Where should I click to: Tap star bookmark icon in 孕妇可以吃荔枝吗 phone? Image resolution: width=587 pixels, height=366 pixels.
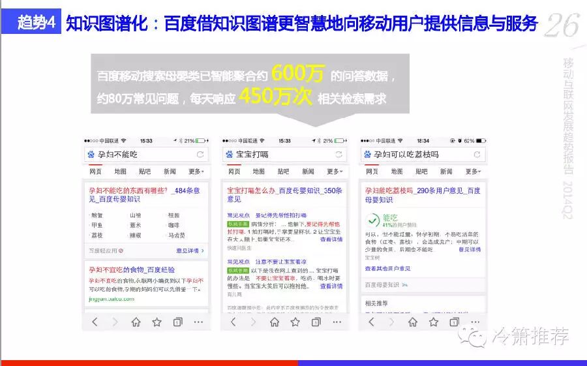[434, 322]
